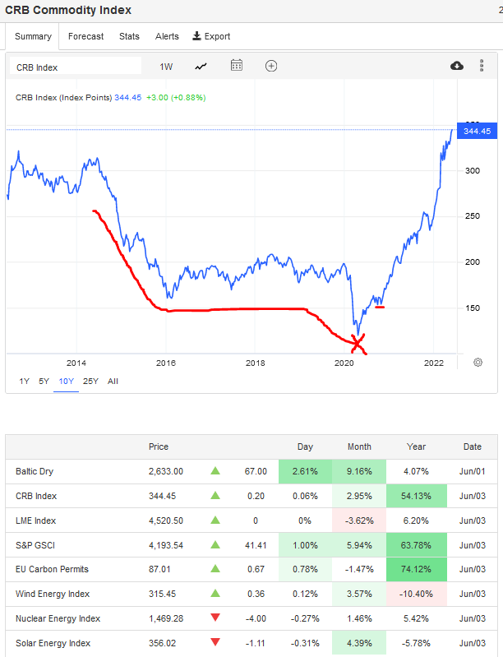Select the 10Y time range
Image resolution: width=503 pixels, height=657 pixels.
point(67,382)
